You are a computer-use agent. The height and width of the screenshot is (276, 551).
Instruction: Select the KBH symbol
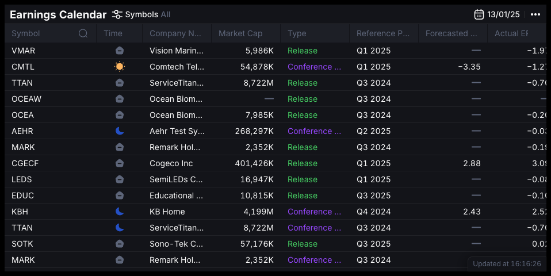pos(20,212)
